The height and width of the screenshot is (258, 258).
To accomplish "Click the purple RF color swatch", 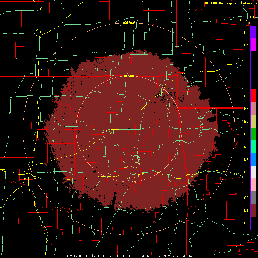I will tap(253, 32).
